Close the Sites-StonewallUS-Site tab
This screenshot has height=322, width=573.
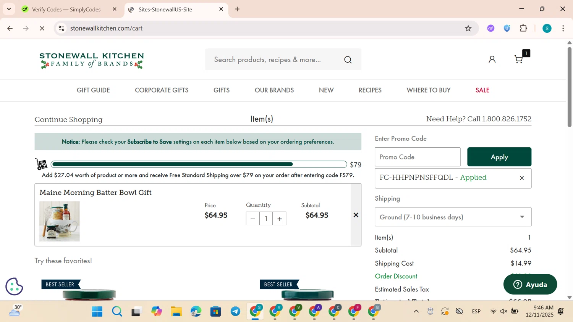point(221,9)
